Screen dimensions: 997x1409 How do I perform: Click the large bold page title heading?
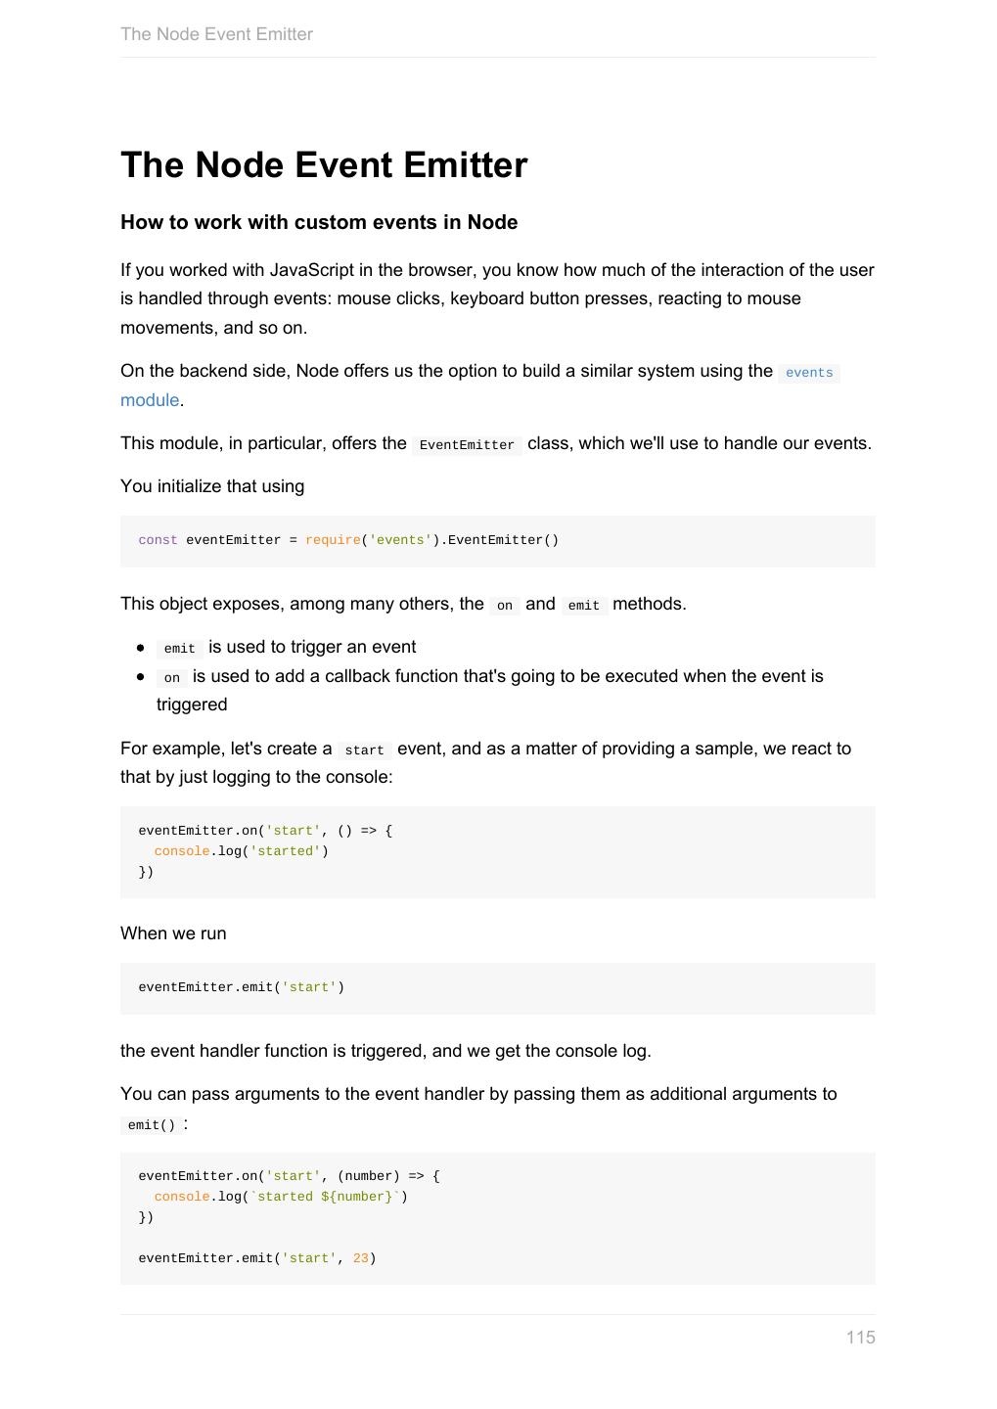click(324, 165)
